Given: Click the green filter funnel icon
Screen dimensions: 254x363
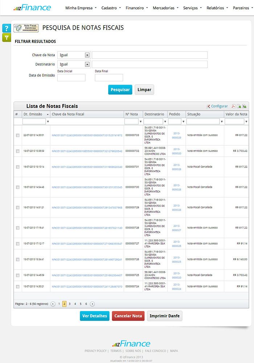Looking at the screenshot, I should tap(7, 37).
